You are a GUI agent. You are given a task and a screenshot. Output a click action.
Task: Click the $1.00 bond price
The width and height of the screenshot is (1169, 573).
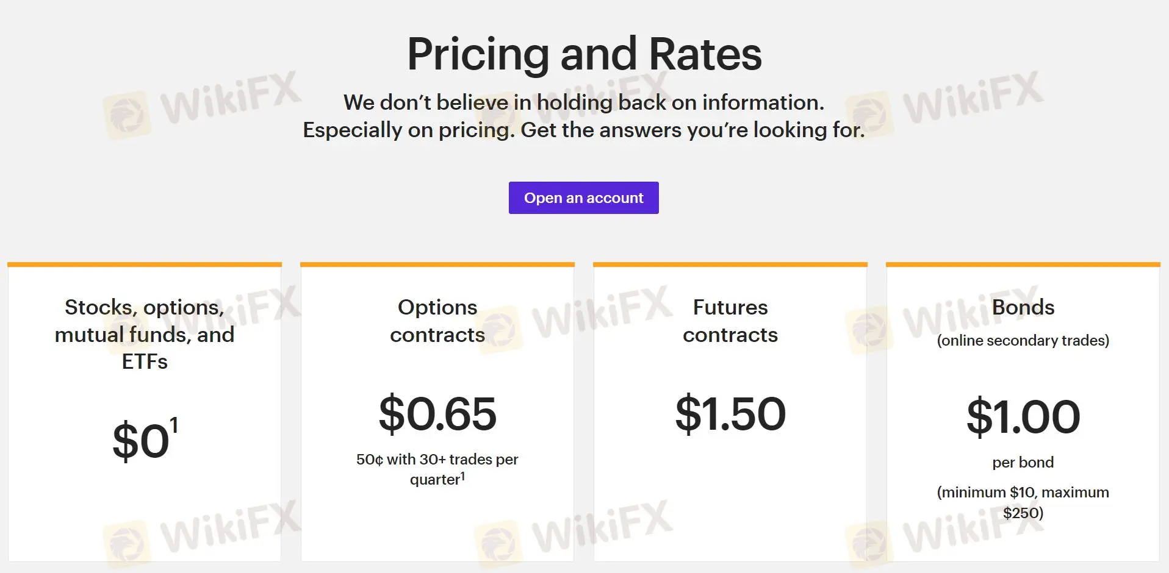[x=1023, y=417]
